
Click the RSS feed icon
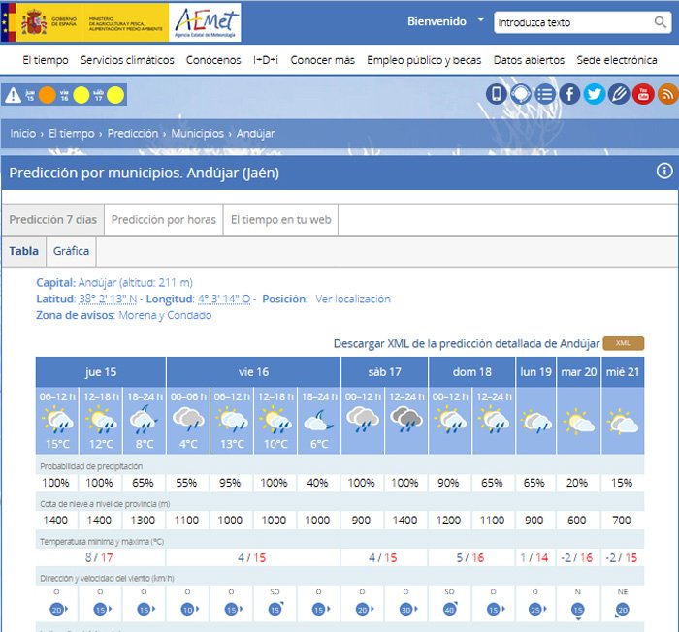[x=667, y=94]
